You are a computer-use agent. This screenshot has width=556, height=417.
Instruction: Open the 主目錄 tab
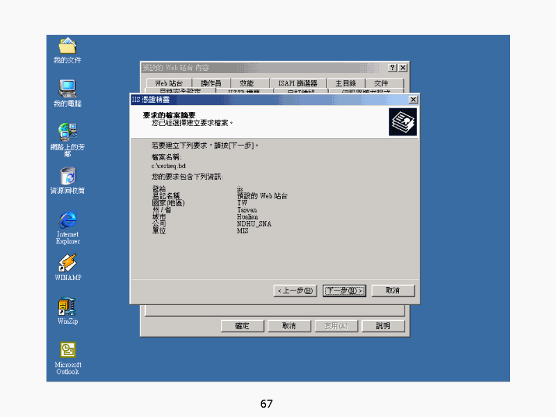[345, 83]
